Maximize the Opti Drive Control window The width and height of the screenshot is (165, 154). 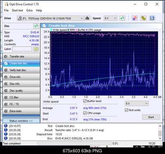[x=146, y=4]
